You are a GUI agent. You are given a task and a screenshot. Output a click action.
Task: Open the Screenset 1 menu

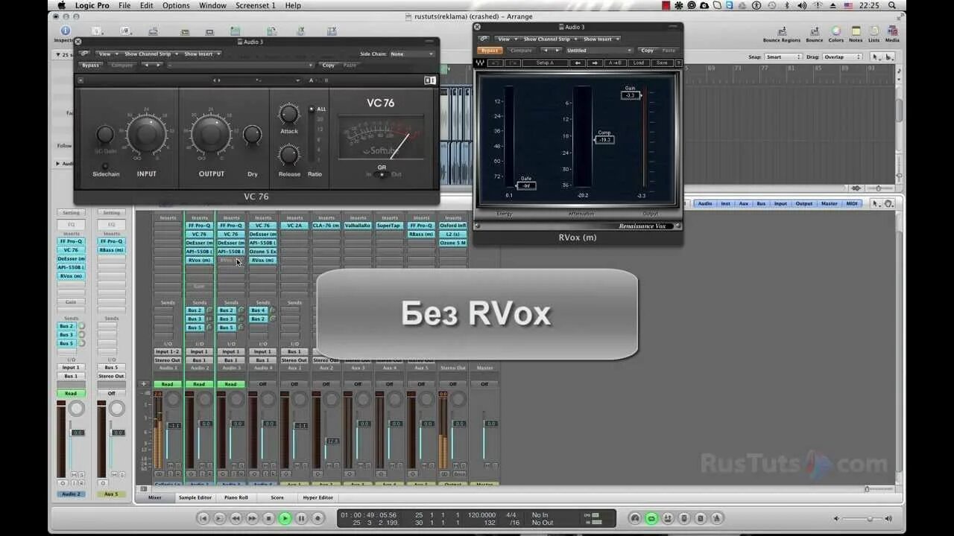pyautogui.click(x=256, y=5)
